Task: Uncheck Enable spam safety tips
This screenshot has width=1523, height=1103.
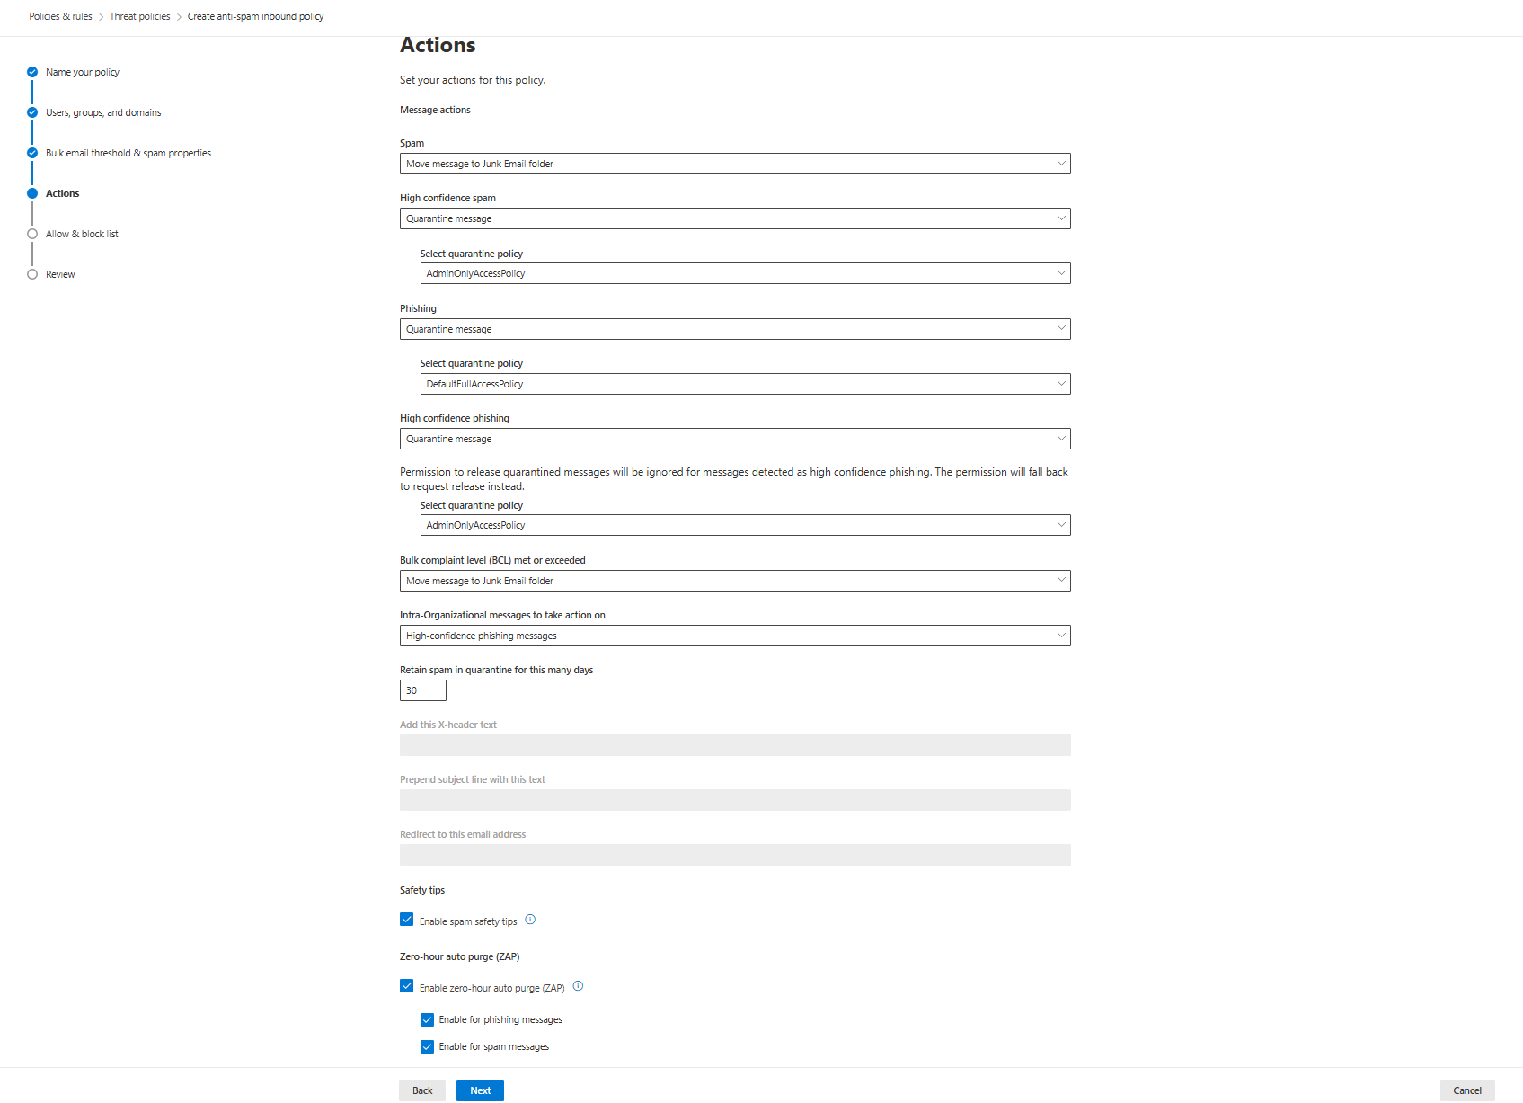Action: click(407, 920)
